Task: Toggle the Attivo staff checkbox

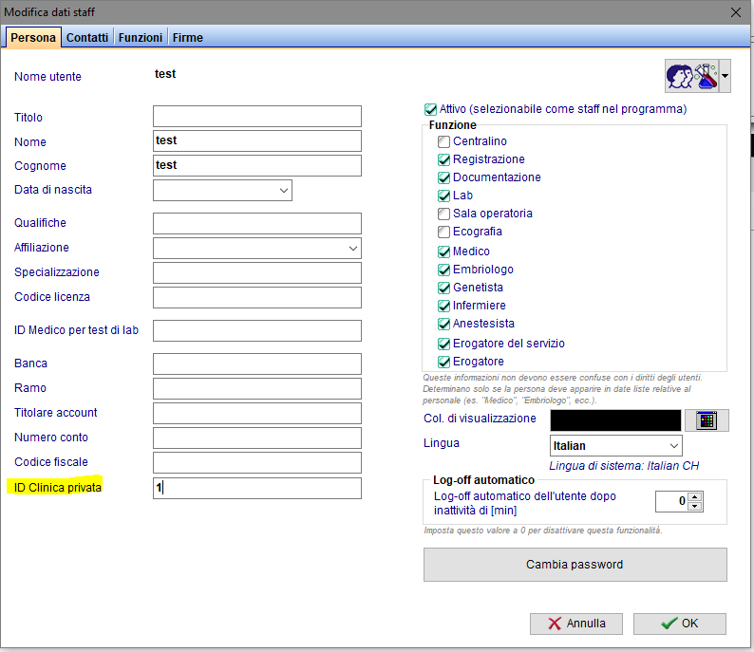Action: click(x=430, y=109)
